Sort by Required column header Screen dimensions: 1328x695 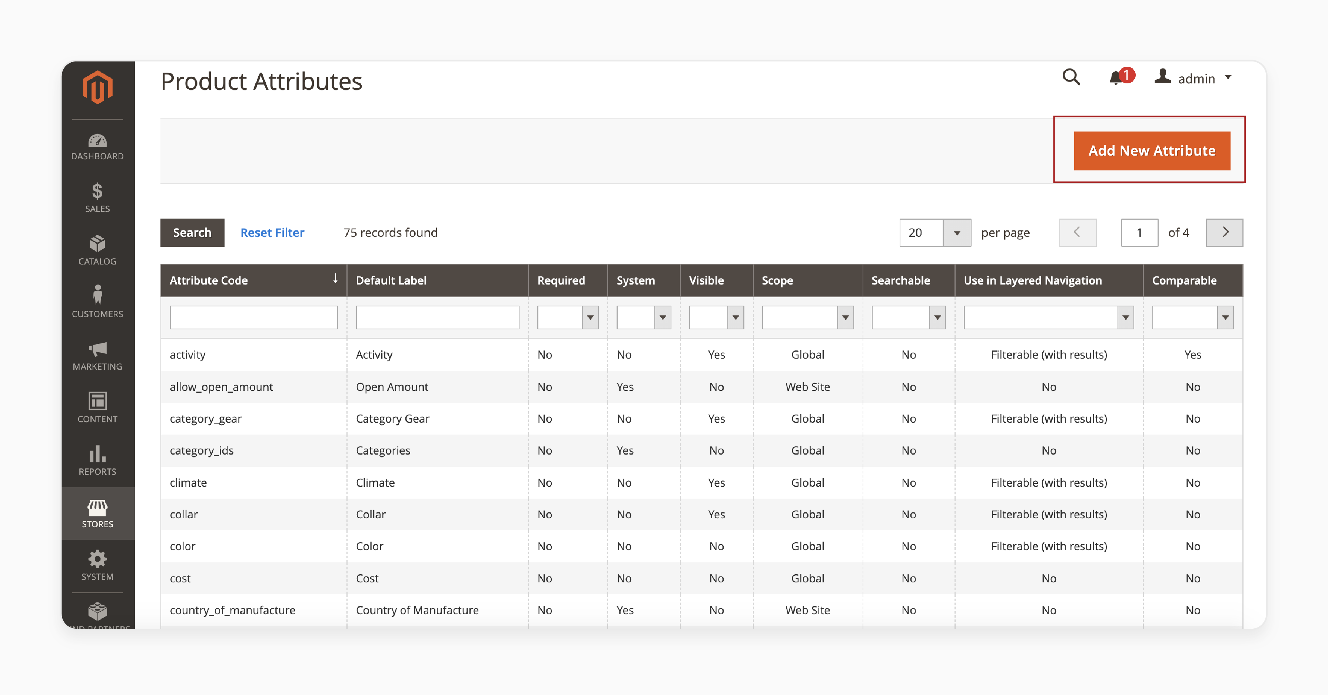pyautogui.click(x=568, y=280)
